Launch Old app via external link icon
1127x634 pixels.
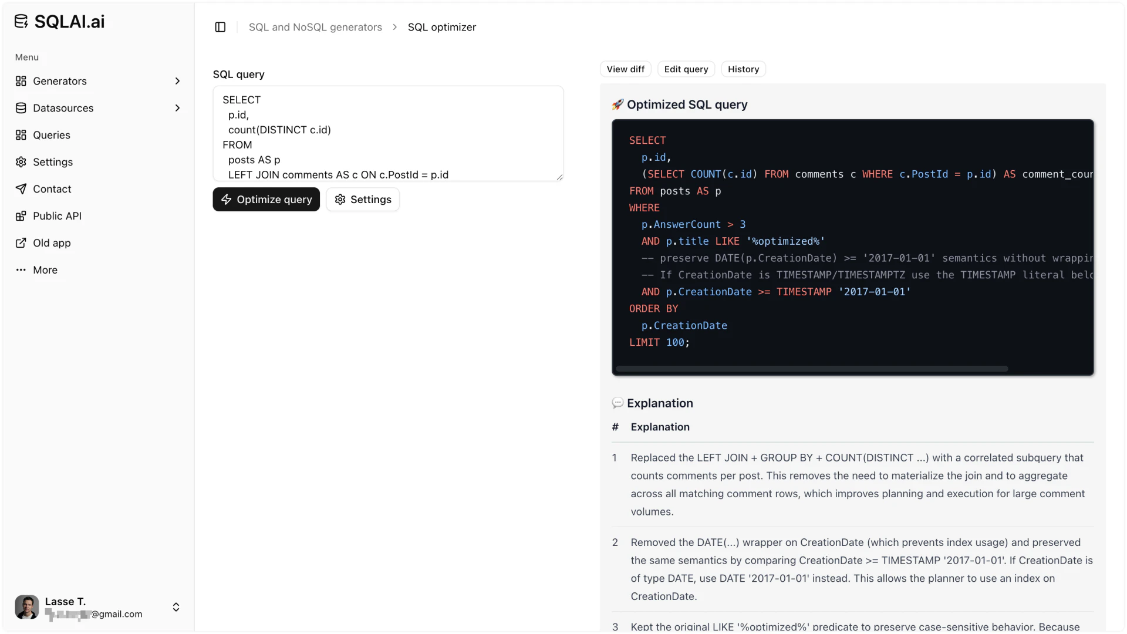[21, 242]
